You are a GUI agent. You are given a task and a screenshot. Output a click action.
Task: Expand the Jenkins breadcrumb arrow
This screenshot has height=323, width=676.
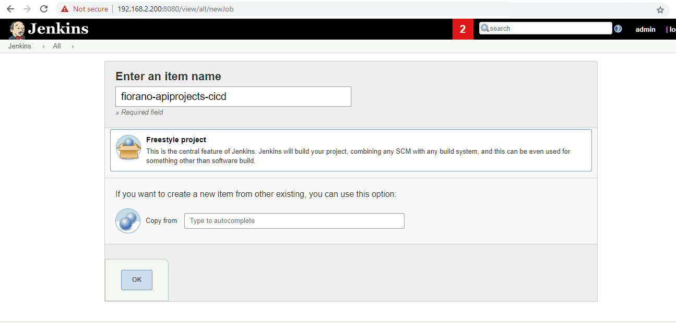coord(43,46)
